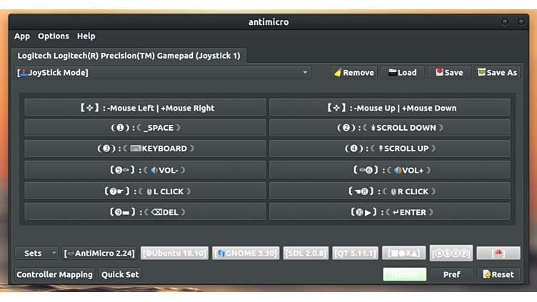The height and width of the screenshot is (302, 537).
Task: Open the Help menu
Action: pos(86,36)
